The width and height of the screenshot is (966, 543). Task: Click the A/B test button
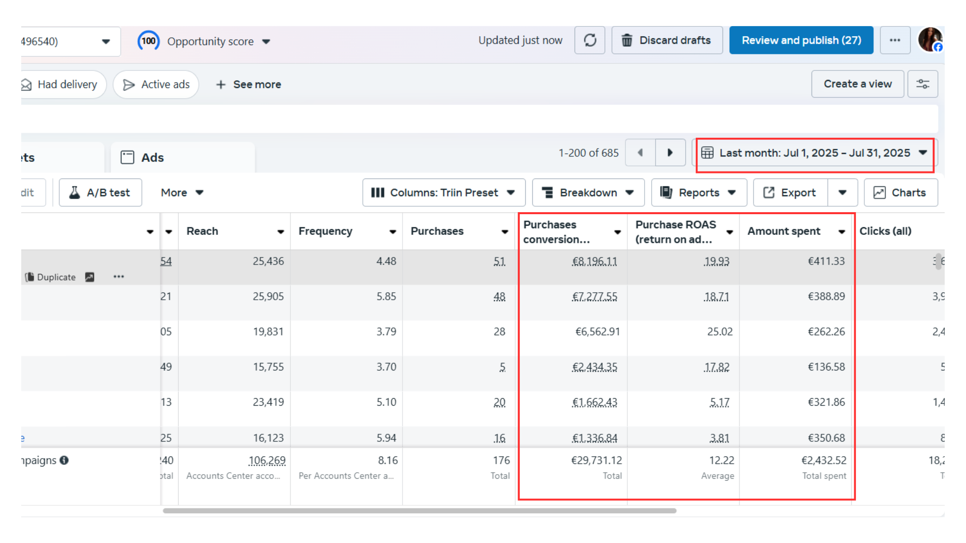pos(100,193)
